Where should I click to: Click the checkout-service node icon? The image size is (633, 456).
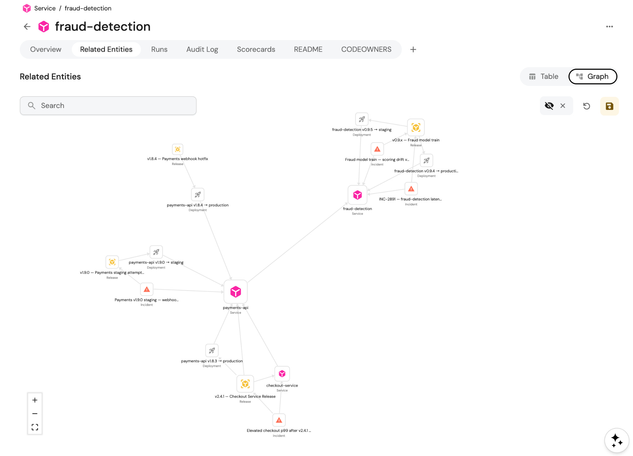tap(282, 374)
